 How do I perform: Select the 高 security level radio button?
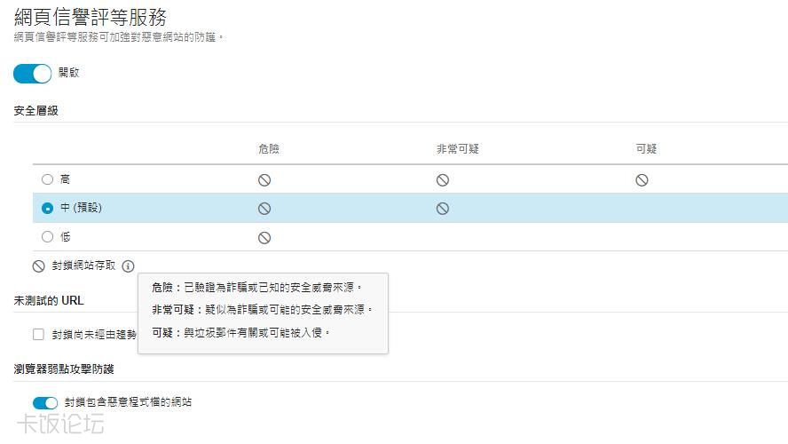(x=48, y=179)
